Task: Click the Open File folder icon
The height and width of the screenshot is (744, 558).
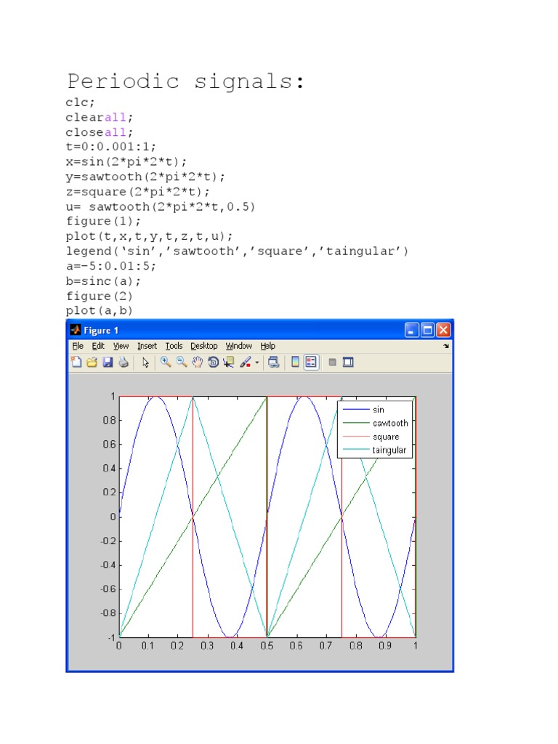Action: click(x=92, y=363)
